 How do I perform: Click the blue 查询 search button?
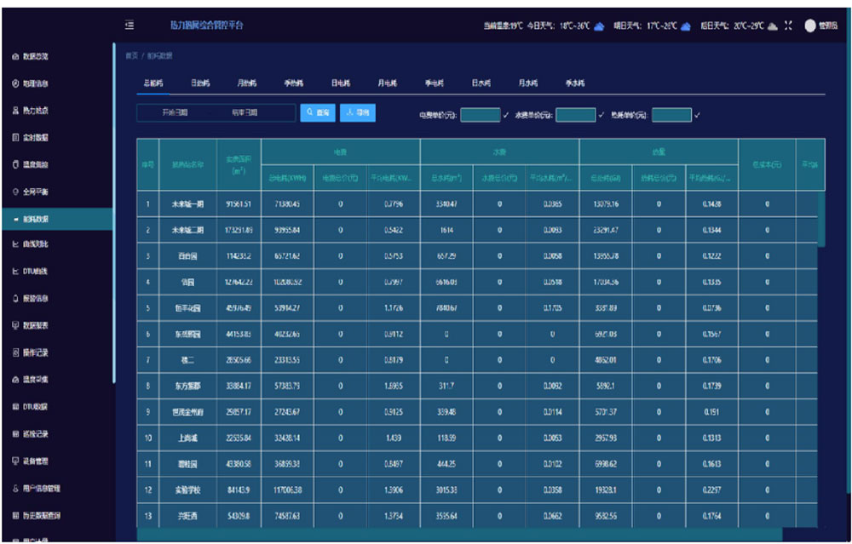318,113
